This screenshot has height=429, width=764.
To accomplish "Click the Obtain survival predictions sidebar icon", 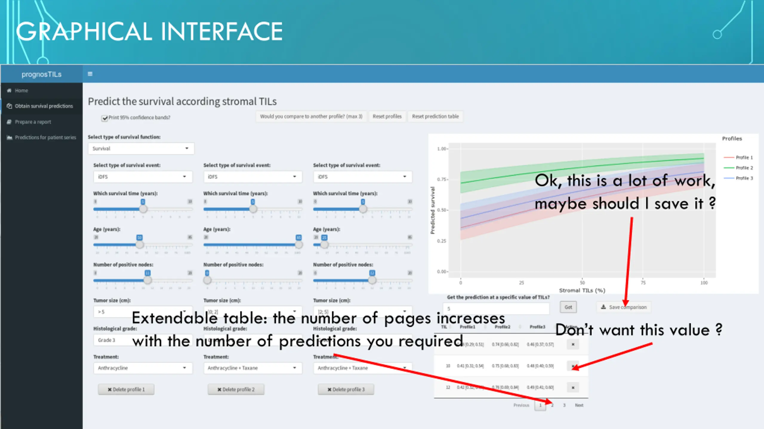I will tap(9, 106).
